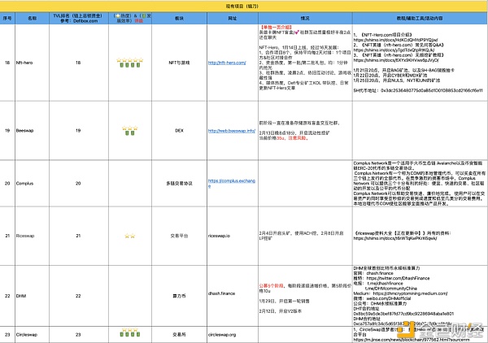Click the rating header cell with 评级
Viewport: 488px width, 343px height.
tap(130, 19)
